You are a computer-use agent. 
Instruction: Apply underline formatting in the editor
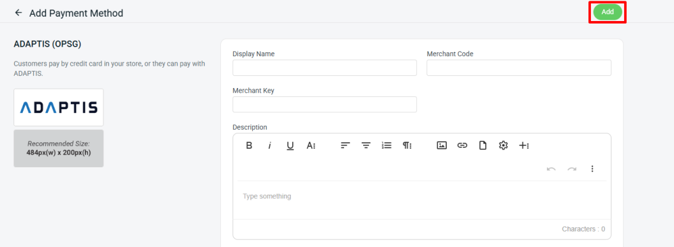[290, 146]
